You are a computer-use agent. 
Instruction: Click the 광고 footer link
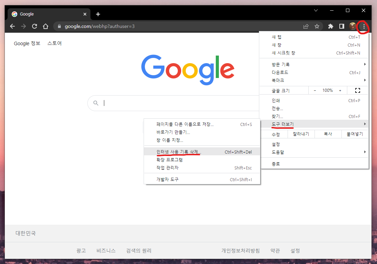pyautogui.click(x=81, y=251)
